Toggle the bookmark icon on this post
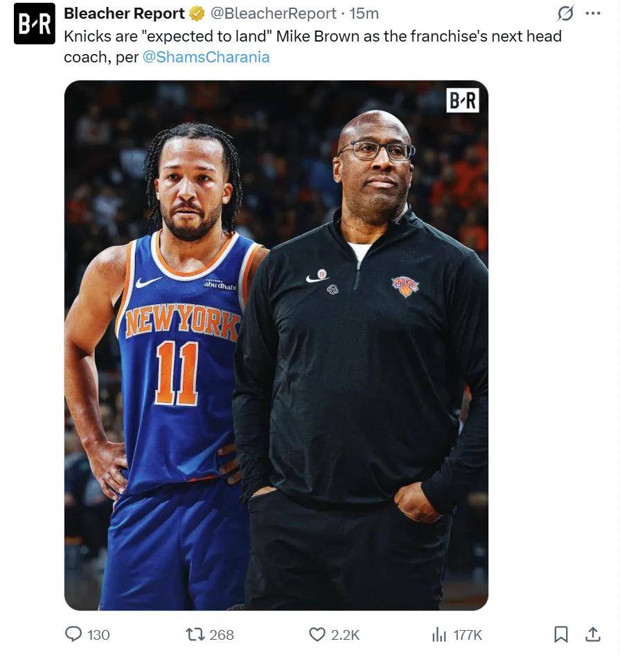This screenshot has height=655, width=620. pos(561,634)
